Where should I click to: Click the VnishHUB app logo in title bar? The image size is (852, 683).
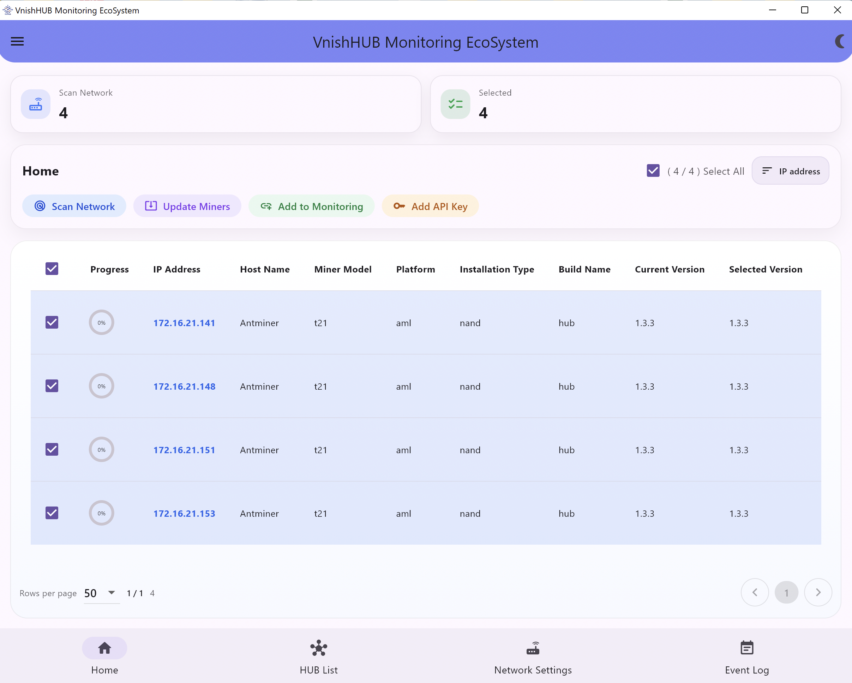point(7,10)
